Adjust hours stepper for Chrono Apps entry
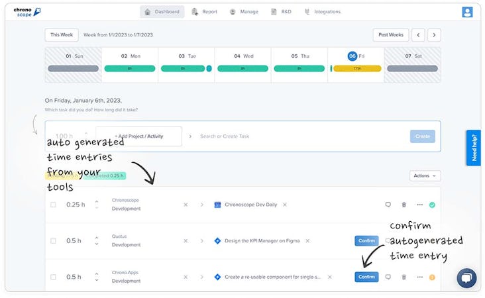485x298 pixels. (x=97, y=277)
